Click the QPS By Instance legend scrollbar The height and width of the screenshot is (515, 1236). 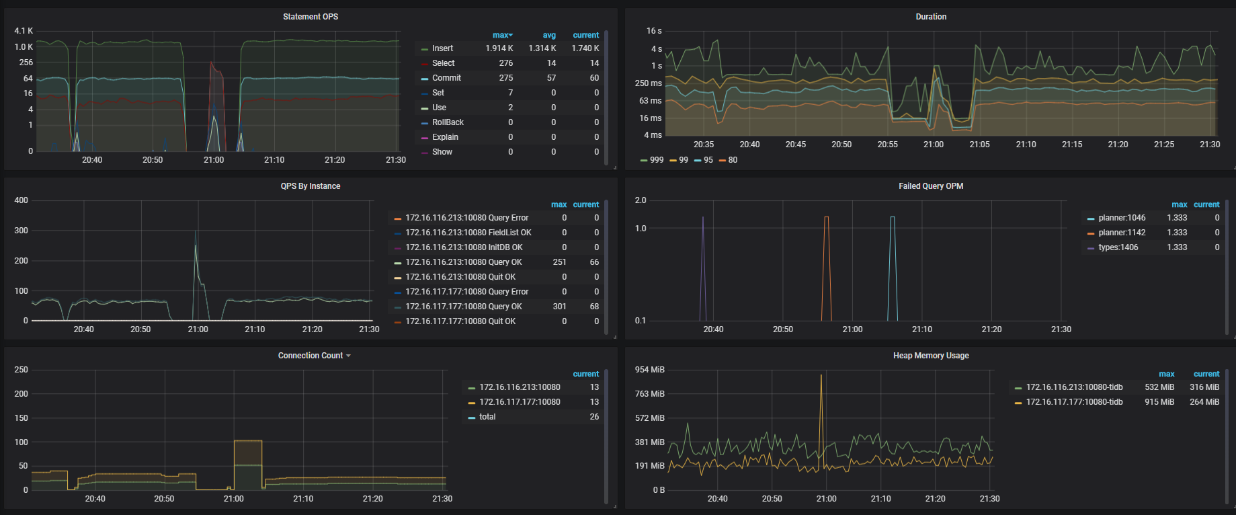[606, 269]
